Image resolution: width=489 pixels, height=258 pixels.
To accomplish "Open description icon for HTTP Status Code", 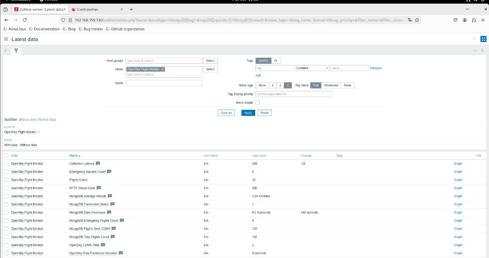I will [99, 188].
